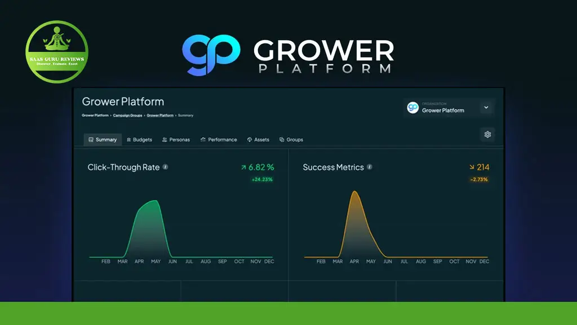The height and width of the screenshot is (325, 577).
Task: Click the green Click-Through Rate chart peak
Action: tap(156, 201)
